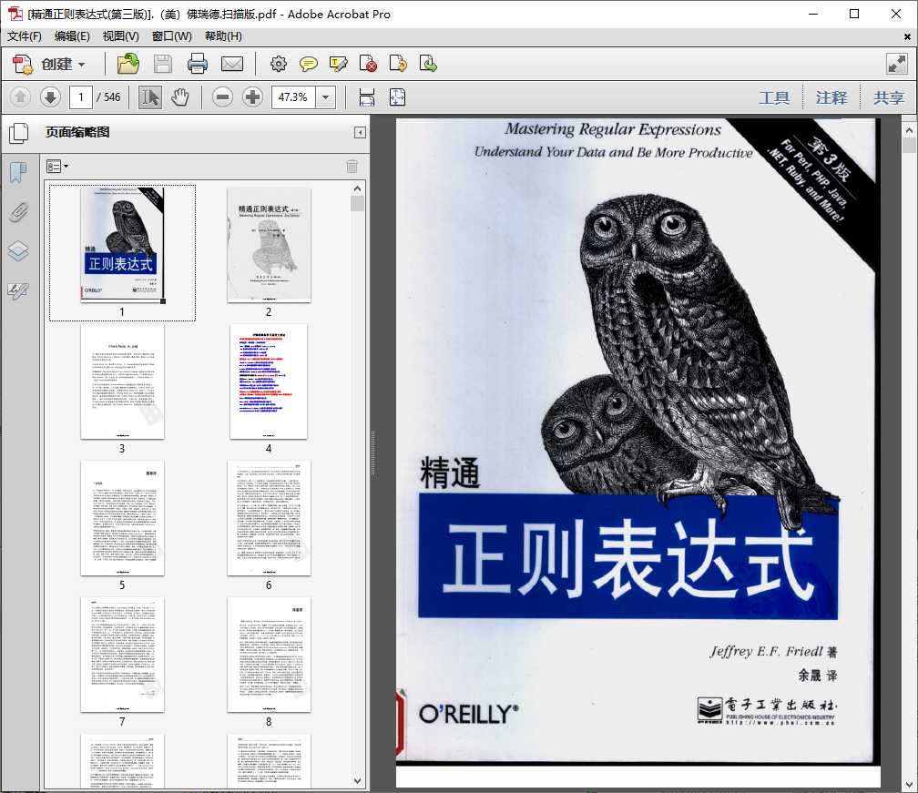
Task: Click the Save floppy disk icon
Action: (x=163, y=64)
